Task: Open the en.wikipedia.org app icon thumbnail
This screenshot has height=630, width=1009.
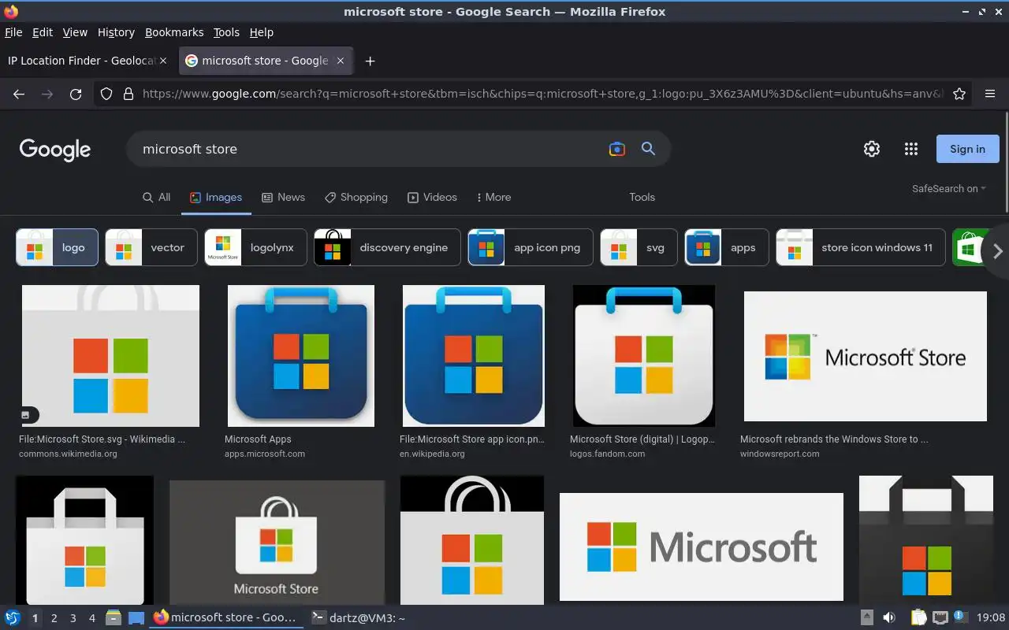Action: click(x=473, y=356)
